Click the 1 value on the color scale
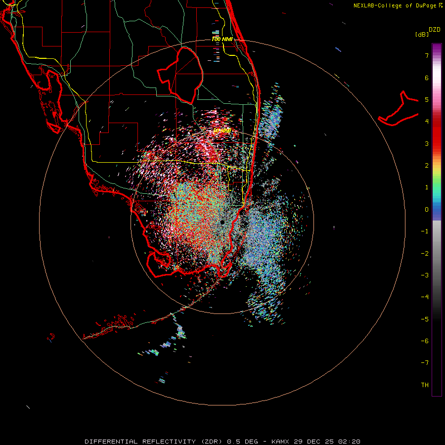Screen dimensions: 445x445 click(427, 187)
